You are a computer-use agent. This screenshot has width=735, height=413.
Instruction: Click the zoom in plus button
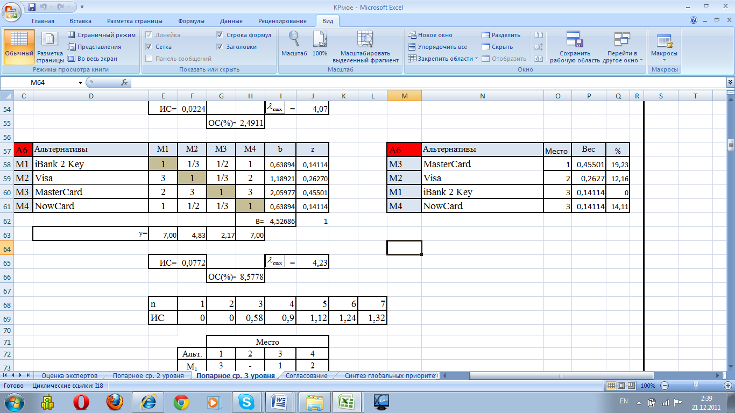click(x=727, y=386)
